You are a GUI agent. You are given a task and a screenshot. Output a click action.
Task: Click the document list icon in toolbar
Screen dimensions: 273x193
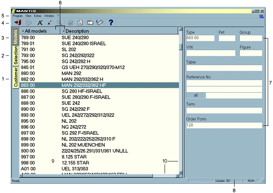coord(80,23)
